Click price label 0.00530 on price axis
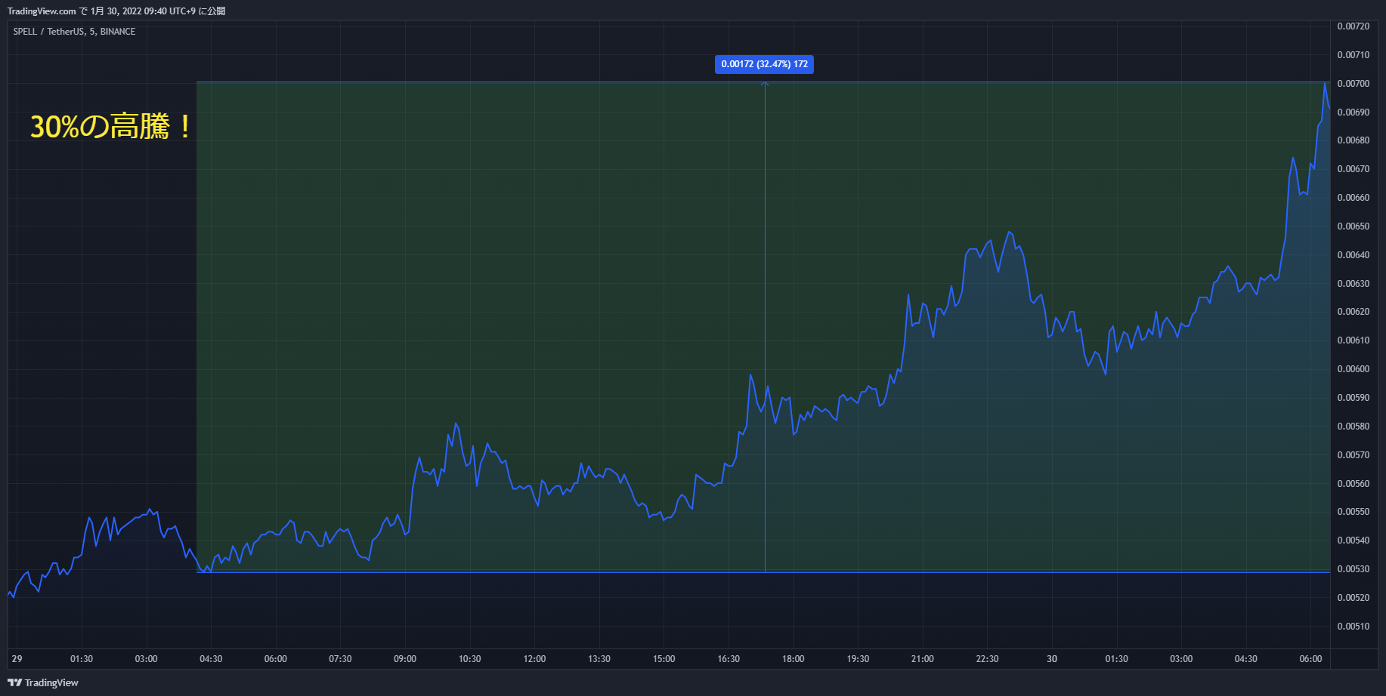Image resolution: width=1386 pixels, height=696 pixels. point(1353,569)
